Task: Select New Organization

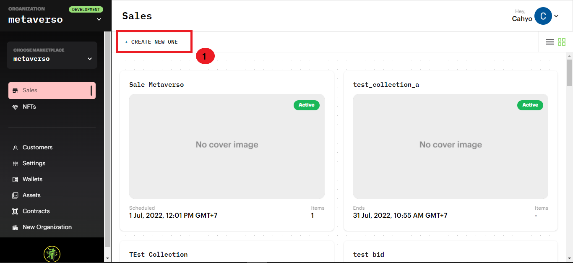Action: coord(47,227)
